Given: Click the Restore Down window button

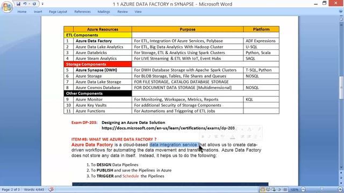Looking at the screenshot, I should pos(325,3).
